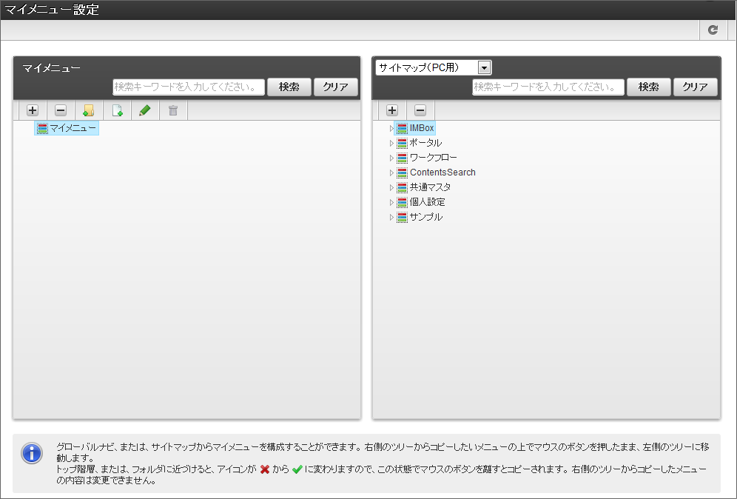
Task: Click the menu icon beside 個人設定
Action: 402,202
